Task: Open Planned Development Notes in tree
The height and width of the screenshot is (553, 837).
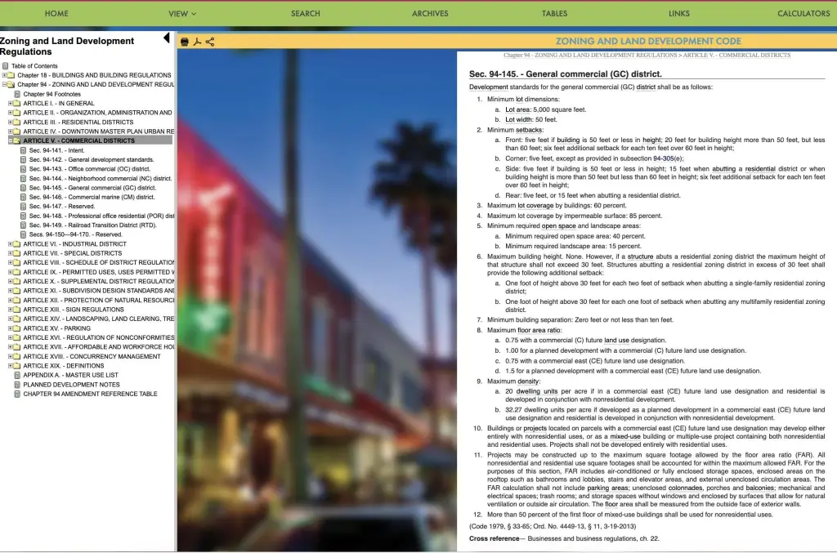Action: [x=71, y=385]
